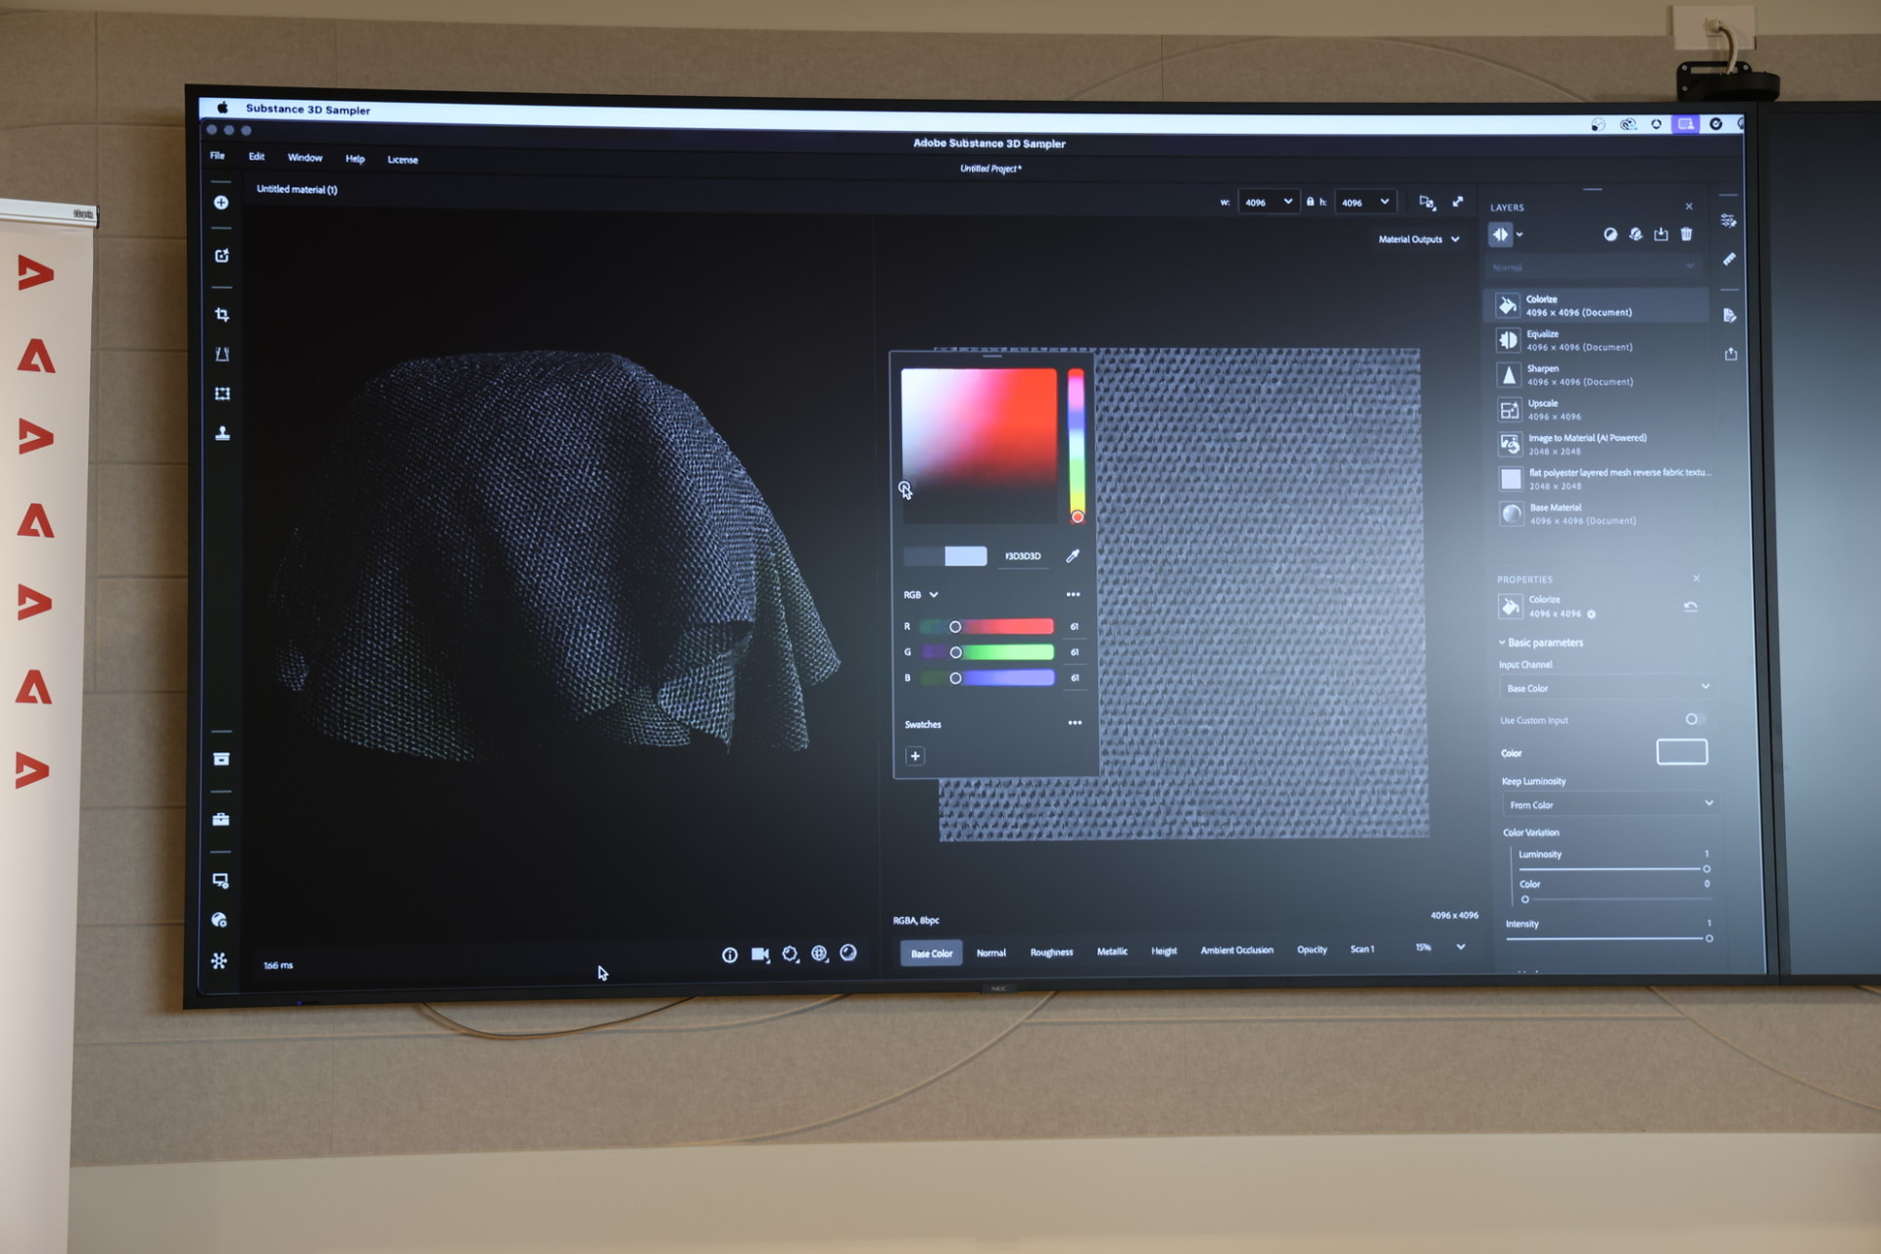Open the viewport info icon
Screen dimensions: 1881x1254
730,955
